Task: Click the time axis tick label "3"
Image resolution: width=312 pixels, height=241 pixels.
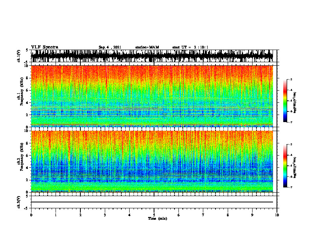Action: click(x=105, y=215)
